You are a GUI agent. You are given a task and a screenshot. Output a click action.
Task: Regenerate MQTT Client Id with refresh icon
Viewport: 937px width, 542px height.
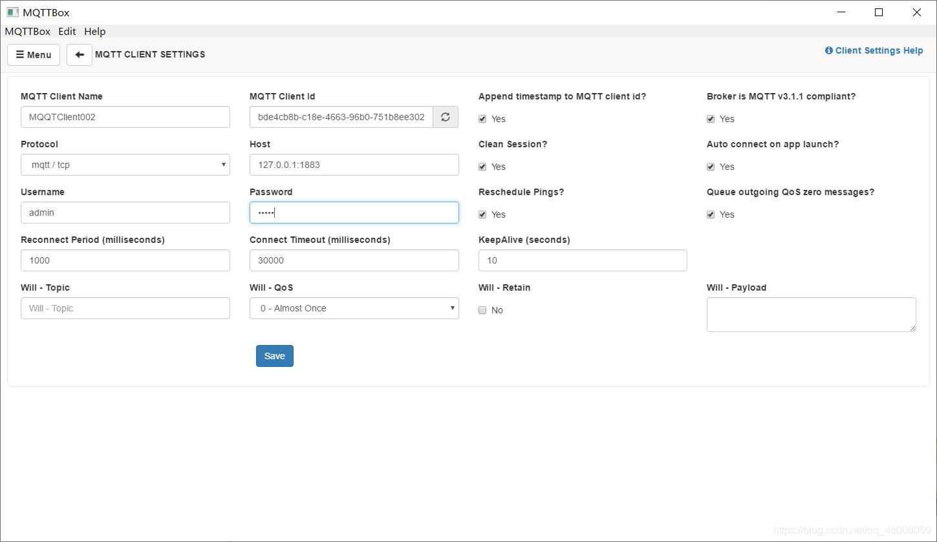click(x=446, y=117)
